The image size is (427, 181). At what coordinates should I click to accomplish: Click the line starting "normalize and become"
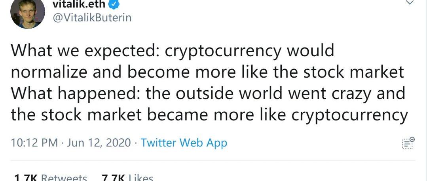pyautogui.click(x=207, y=72)
